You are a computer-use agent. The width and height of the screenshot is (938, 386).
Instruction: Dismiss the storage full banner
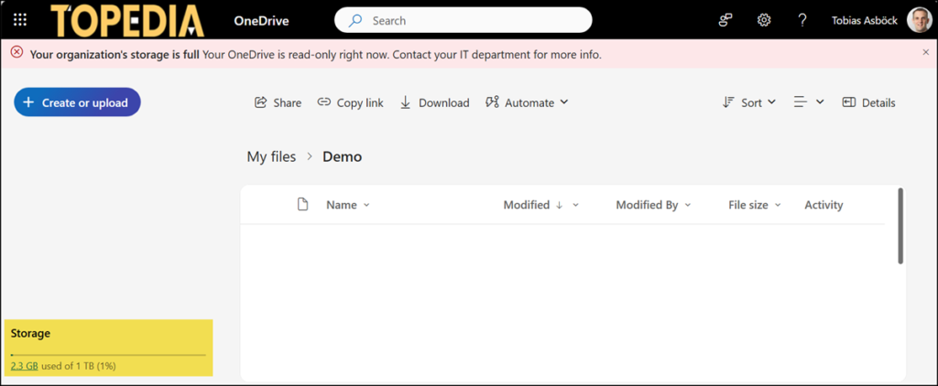(926, 52)
